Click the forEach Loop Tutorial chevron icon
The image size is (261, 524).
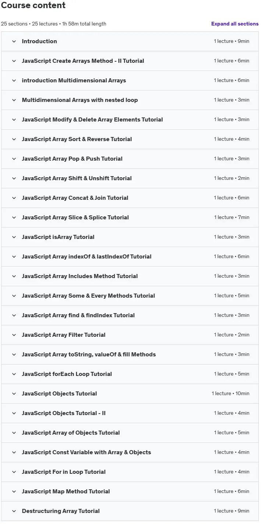(x=14, y=374)
